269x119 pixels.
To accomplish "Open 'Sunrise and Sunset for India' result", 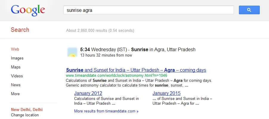I will tap(136, 70).
